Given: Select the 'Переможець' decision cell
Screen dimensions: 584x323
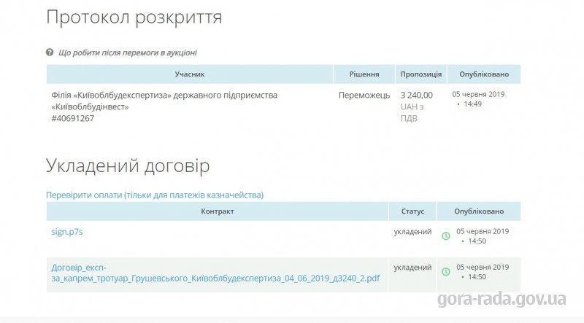Looking at the screenshot, I should (x=364, y=96).
